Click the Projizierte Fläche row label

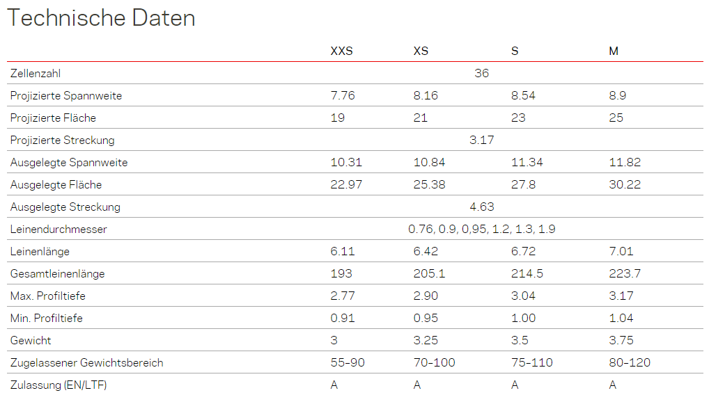pyautogui.click(x=53, y=118)
